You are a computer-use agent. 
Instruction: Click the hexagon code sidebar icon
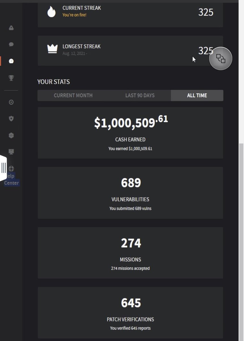click(11, 135)
